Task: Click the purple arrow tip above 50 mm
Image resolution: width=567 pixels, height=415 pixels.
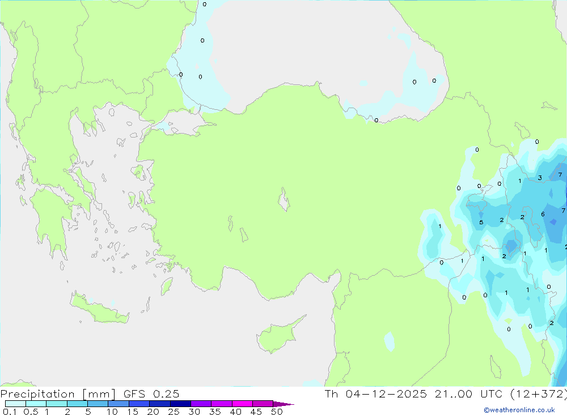Action: (283, 404)
